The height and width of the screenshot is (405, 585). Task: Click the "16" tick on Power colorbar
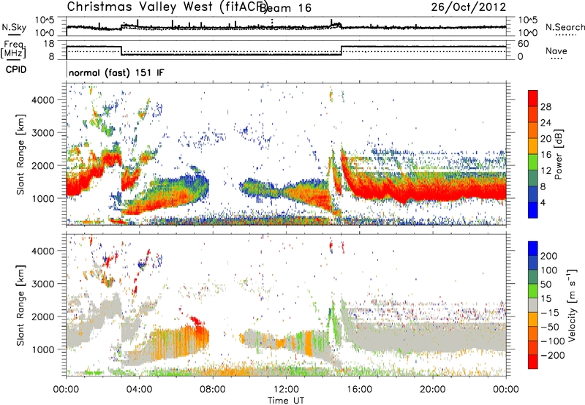click(546, 155)
